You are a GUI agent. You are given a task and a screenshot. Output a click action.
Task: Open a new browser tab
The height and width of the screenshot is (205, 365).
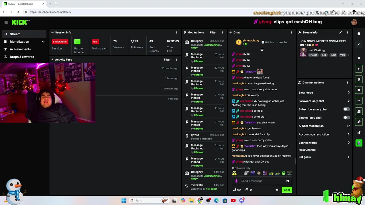coord(50,4)
